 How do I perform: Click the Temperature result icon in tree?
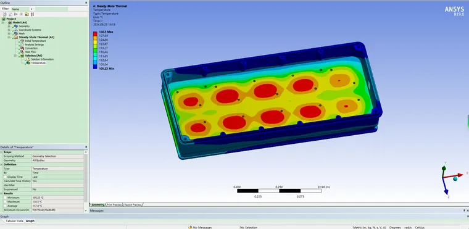pyautogui.click(x=28, y=63)
